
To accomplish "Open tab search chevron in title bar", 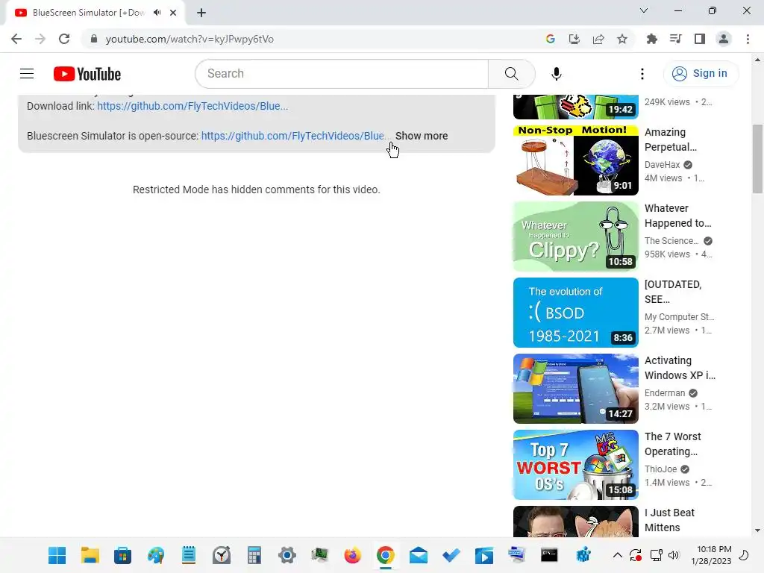I will 644,10.
